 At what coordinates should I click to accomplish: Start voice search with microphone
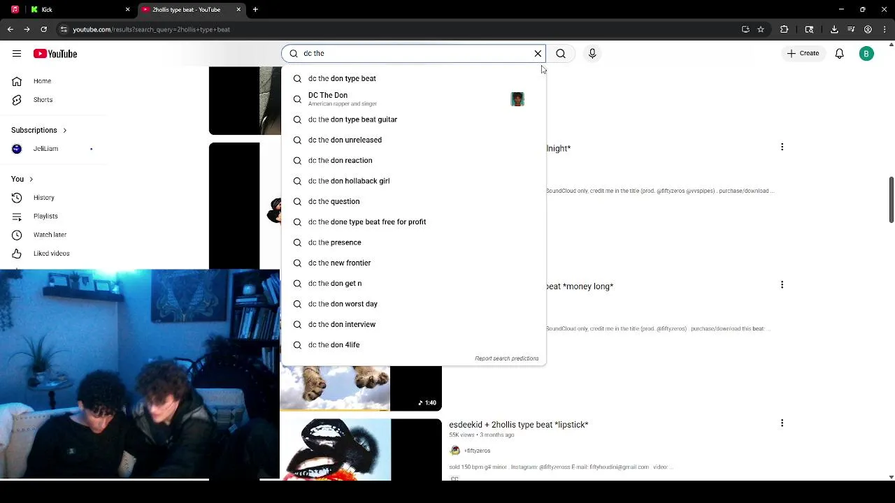click(x=592, y=54)
